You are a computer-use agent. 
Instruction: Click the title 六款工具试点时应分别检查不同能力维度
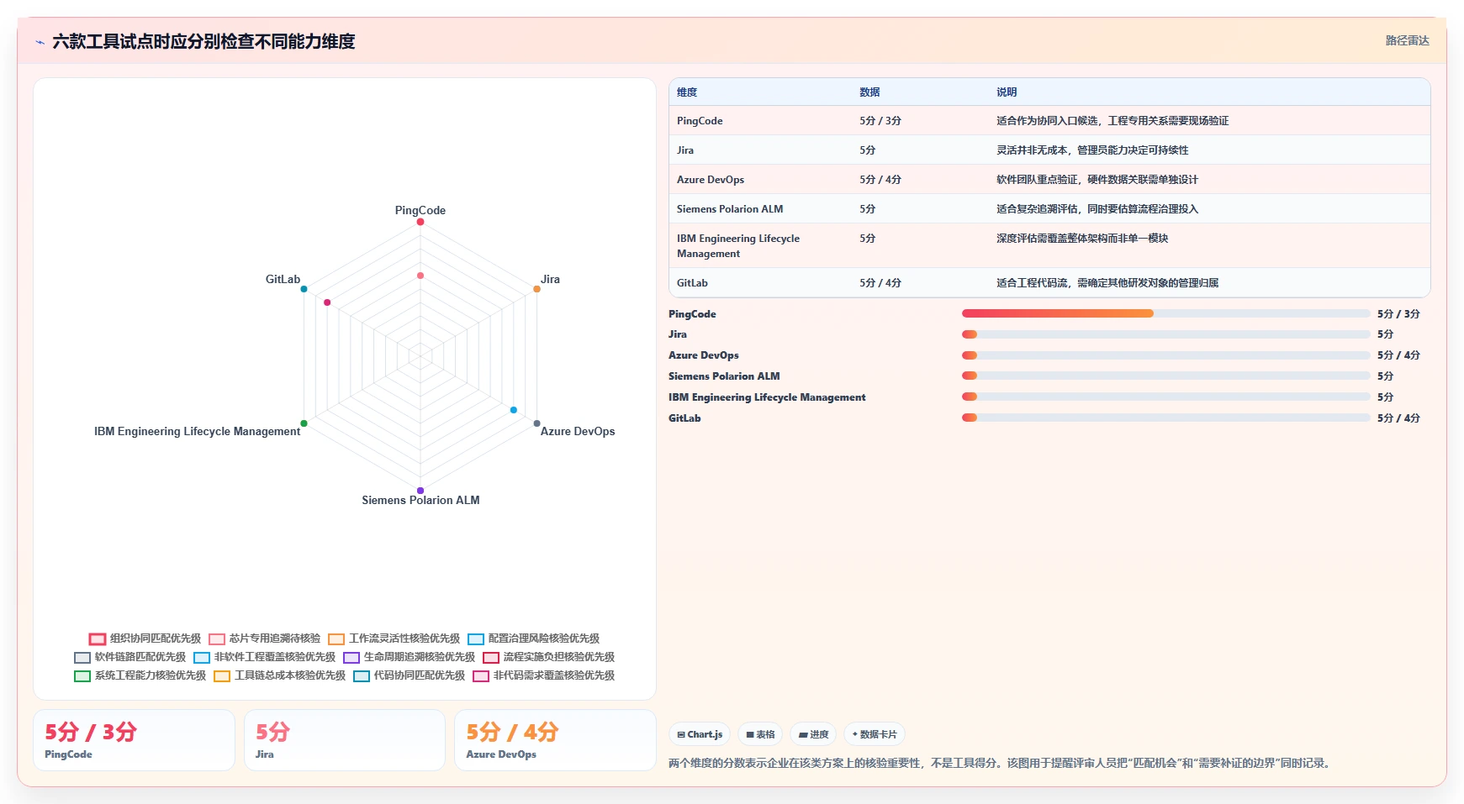coord(203,42)
